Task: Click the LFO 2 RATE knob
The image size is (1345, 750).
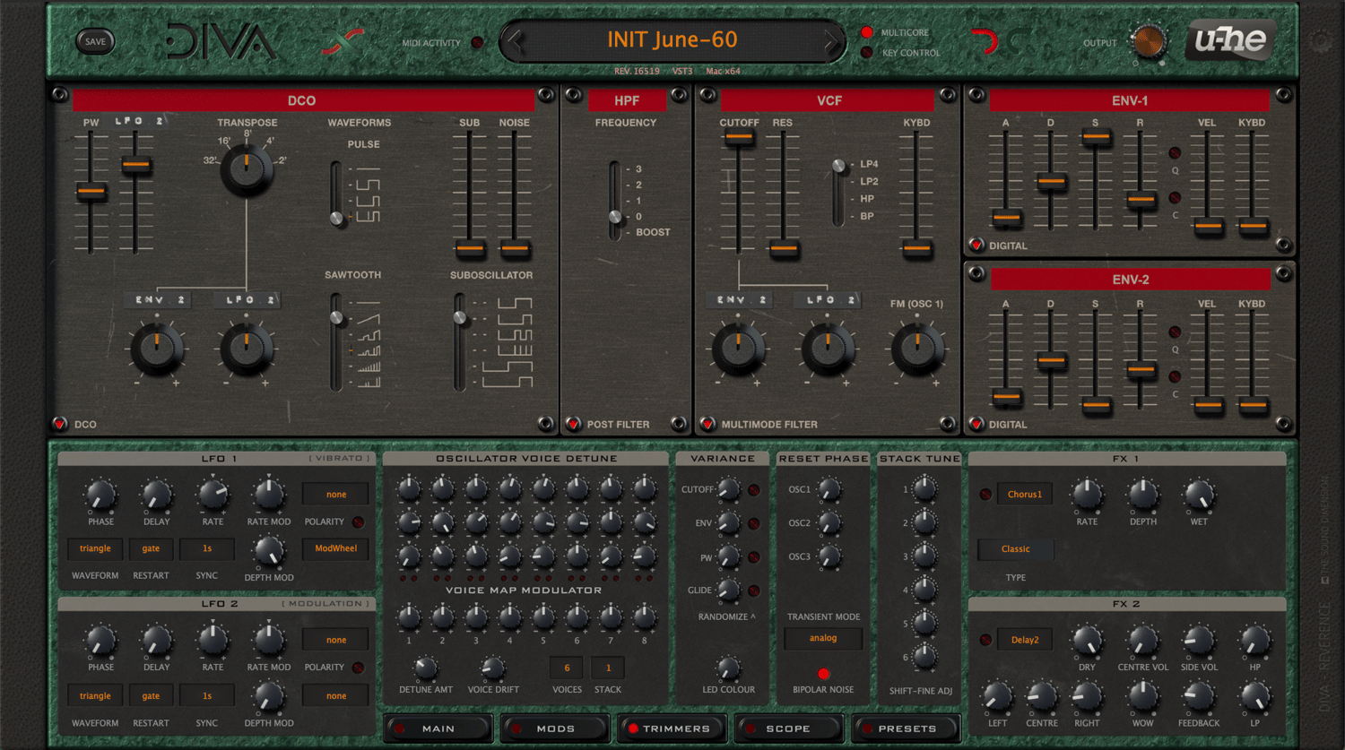Action: [213, 641]
